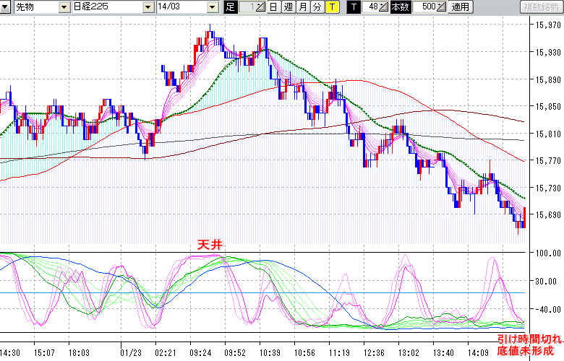The image size is (564, 361).
Task: Click the stepper beside the 足 value 1
Action: tap(261, 7)
